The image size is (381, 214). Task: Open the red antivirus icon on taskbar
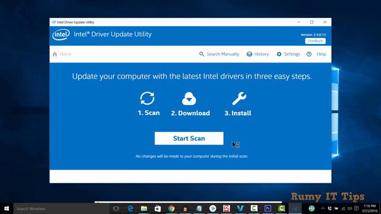coord(226,209)
